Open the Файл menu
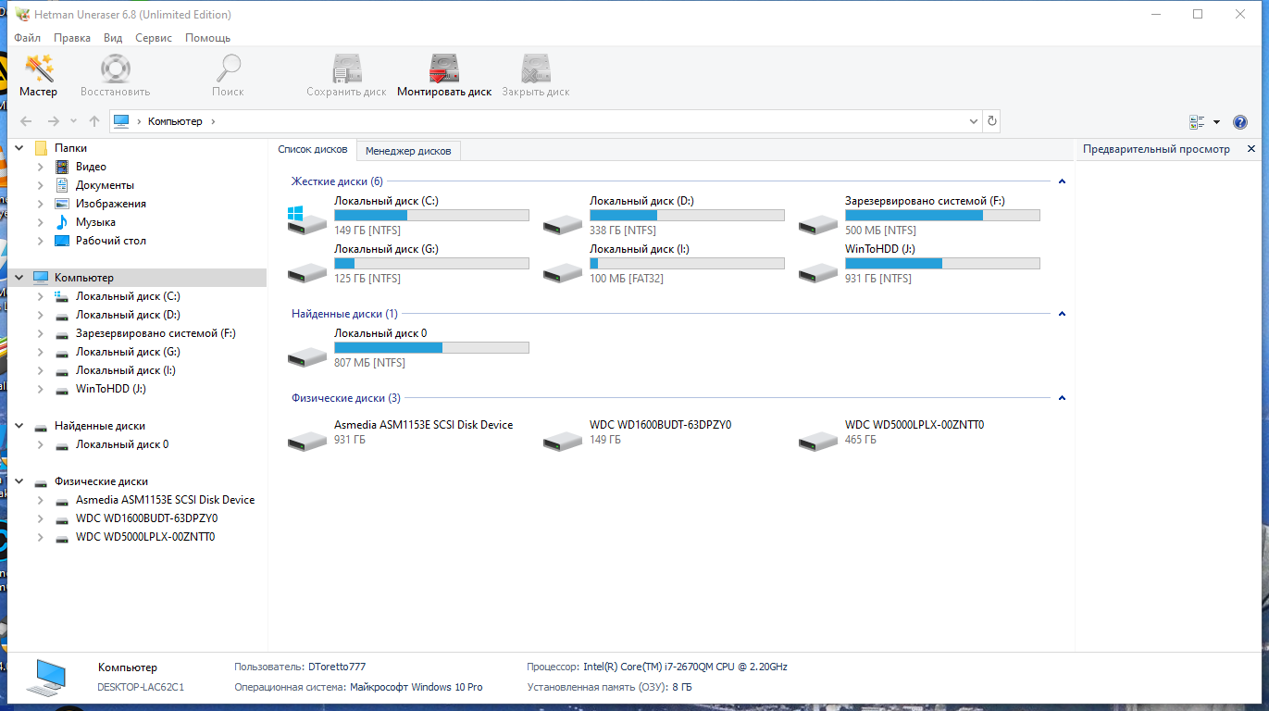 pos(27,38)
